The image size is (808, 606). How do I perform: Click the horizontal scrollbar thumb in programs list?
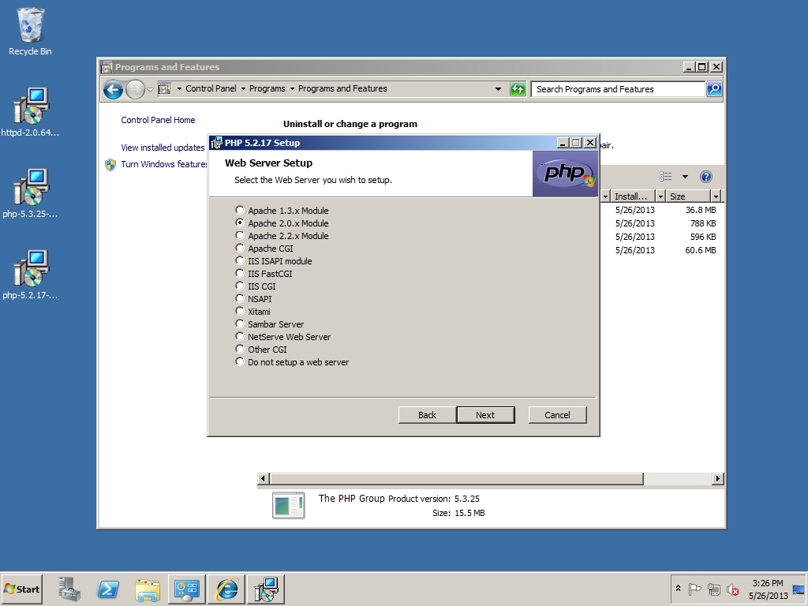click(457, 479)
